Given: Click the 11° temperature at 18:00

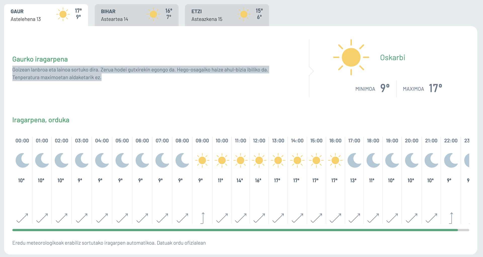Looking at the screenshot, I should [372, 180].
